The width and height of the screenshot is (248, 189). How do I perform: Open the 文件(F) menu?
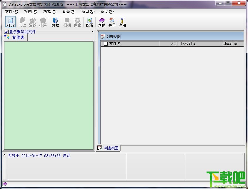11,11
